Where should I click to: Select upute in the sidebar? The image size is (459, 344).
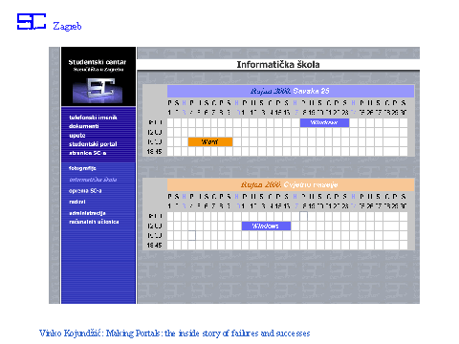click(x=77, y=135)
